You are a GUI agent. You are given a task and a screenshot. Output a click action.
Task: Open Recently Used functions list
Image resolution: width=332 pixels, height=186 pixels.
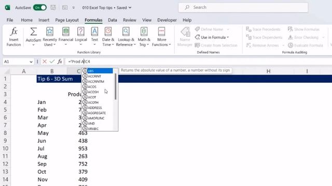[x=50, y=37]
